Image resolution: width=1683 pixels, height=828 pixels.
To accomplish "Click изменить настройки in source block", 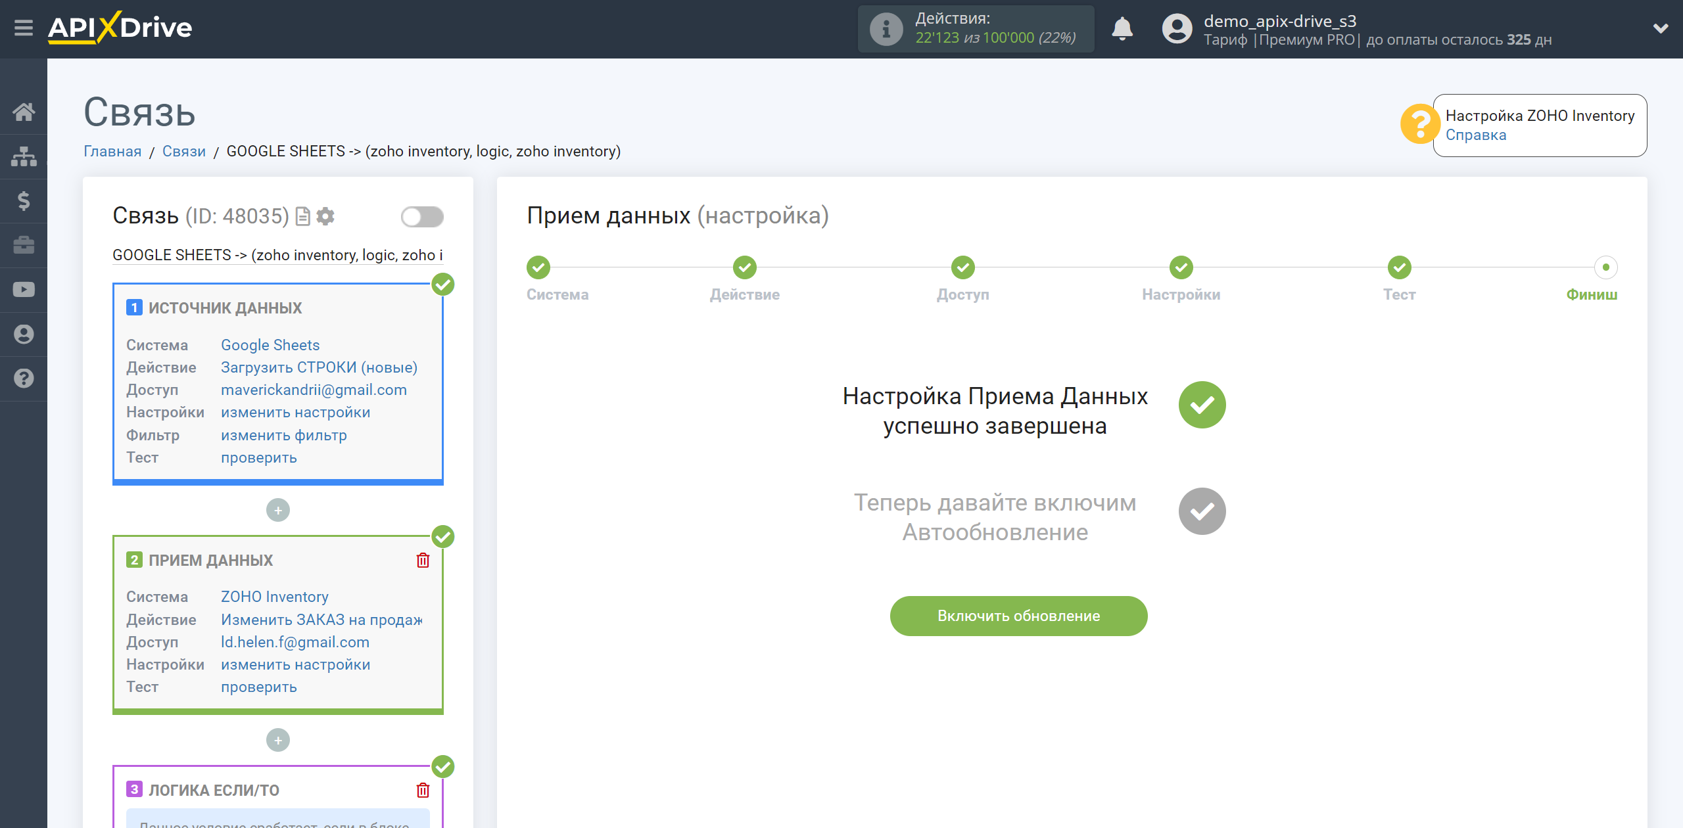I will tap(295, 412).
